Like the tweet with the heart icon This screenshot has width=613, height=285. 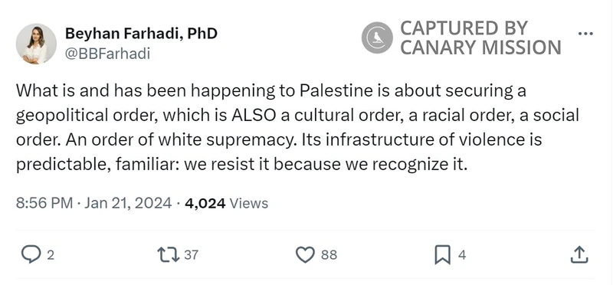point(305,255)
